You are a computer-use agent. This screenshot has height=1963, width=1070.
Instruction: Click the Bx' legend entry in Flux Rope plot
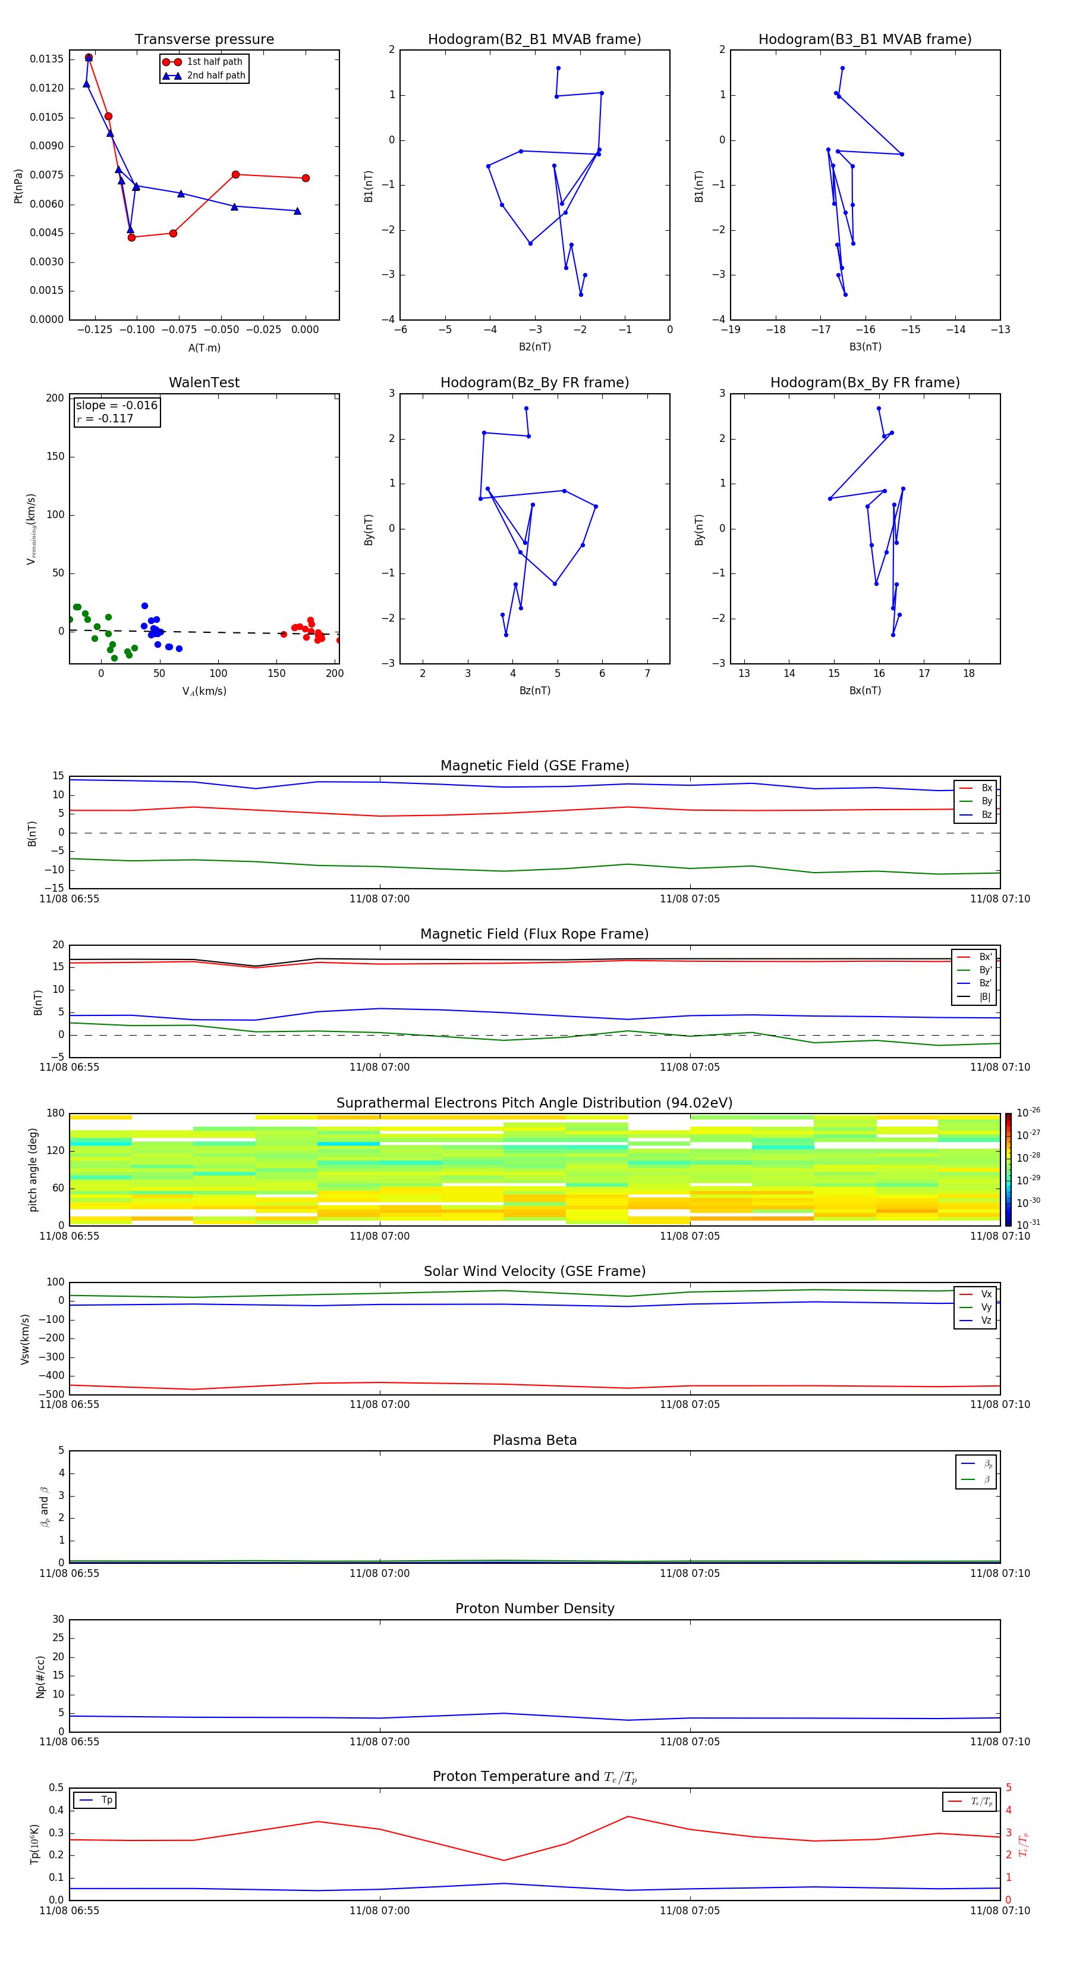pyautogui.click(x=974, y=957)
